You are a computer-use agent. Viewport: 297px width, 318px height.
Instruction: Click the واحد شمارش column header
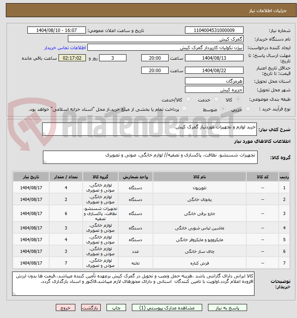(x=135, y=177)
